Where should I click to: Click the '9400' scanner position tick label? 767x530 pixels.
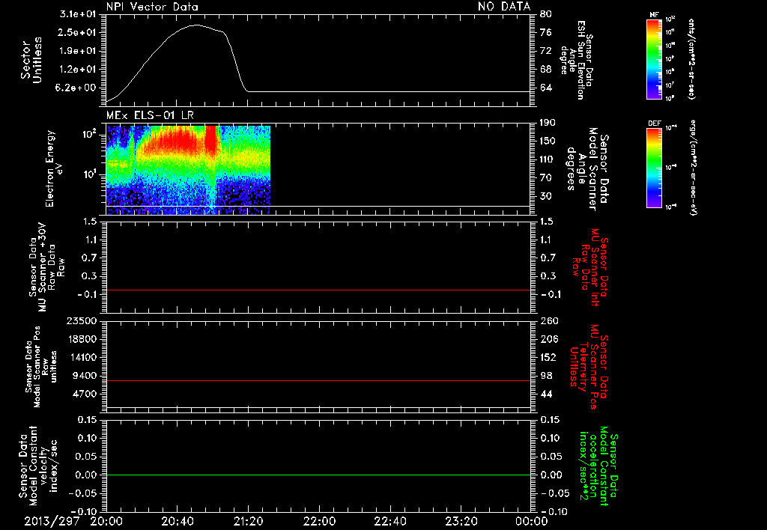click(x=85, y=376)
